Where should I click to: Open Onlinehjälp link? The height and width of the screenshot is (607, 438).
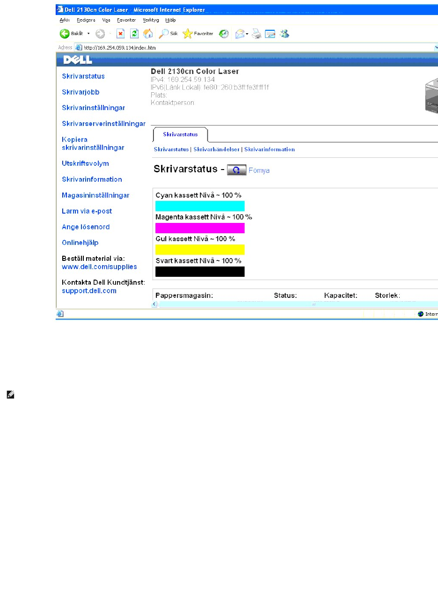click(x=80, y=243)
